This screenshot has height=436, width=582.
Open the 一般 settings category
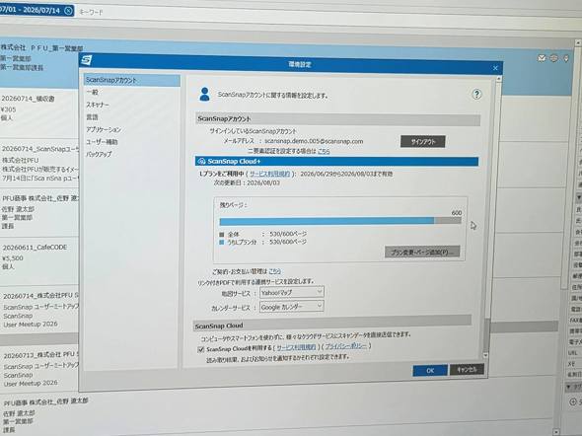pyautogui.click(x=93, y=92)
